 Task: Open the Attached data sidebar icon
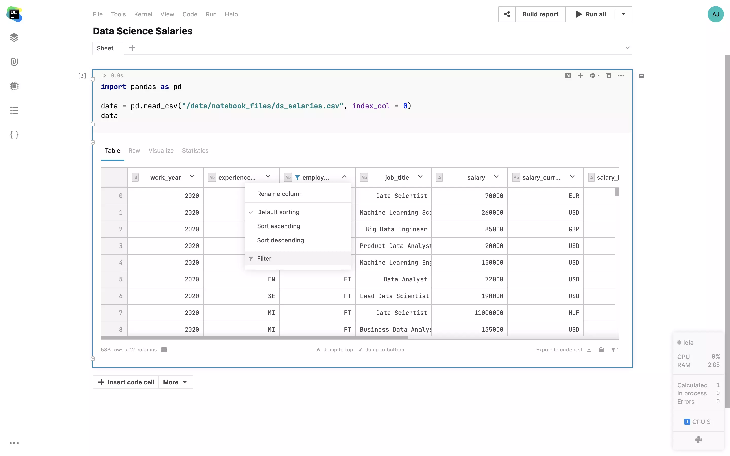14,62
